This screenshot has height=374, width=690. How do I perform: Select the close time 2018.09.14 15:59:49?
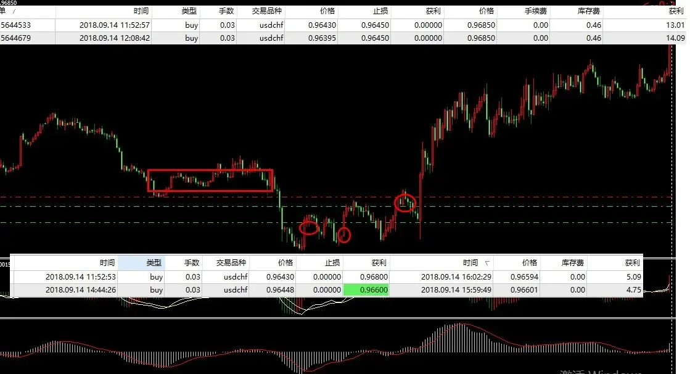click(456, 290)
